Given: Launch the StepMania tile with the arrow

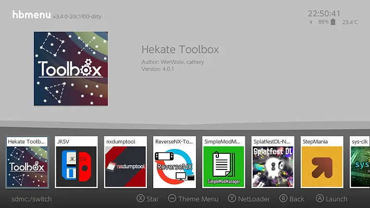Looking at the screenshot, I should (322, 162).
